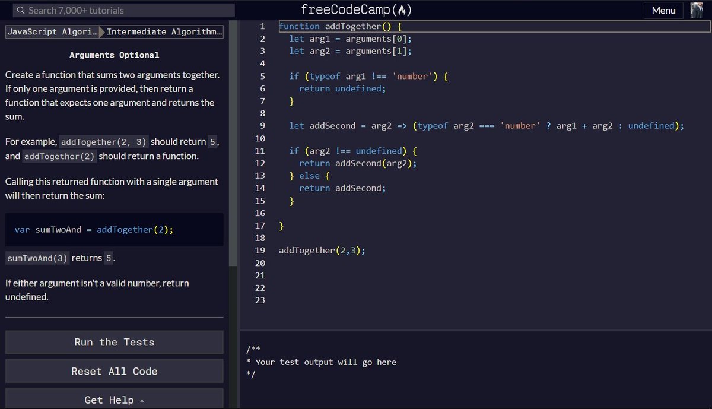Open the user profile avatar
This screenshot has width=712, height=409.
point(696,10)
